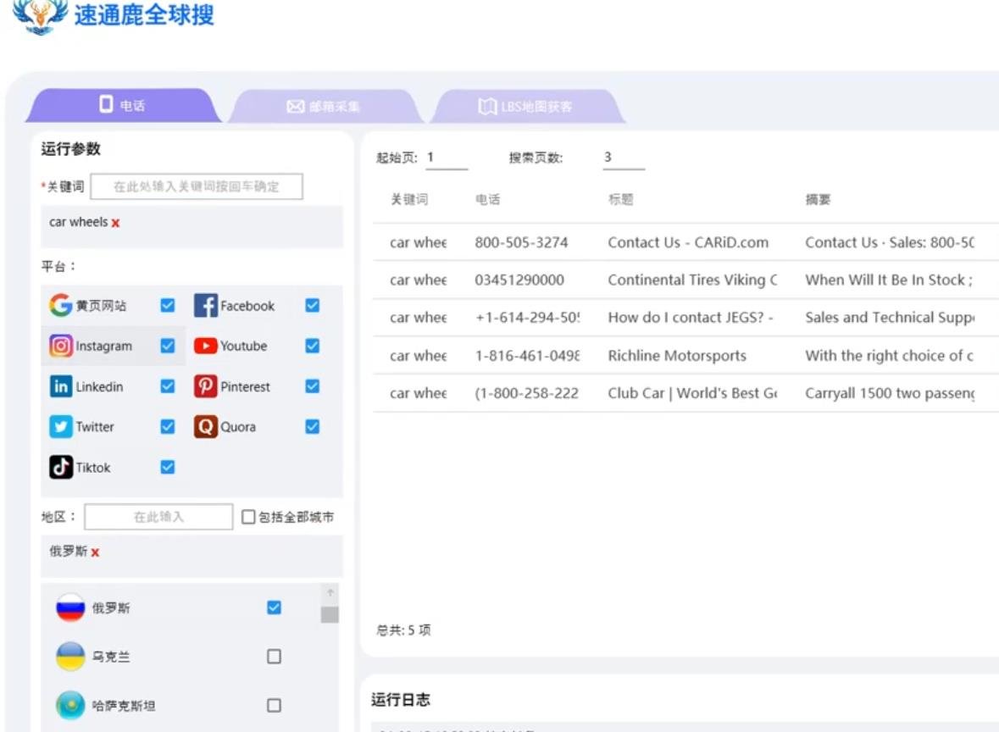999x732 pixels.
Task: Check the 乌克兰 country checkbox
Action: tap(274, 657)
